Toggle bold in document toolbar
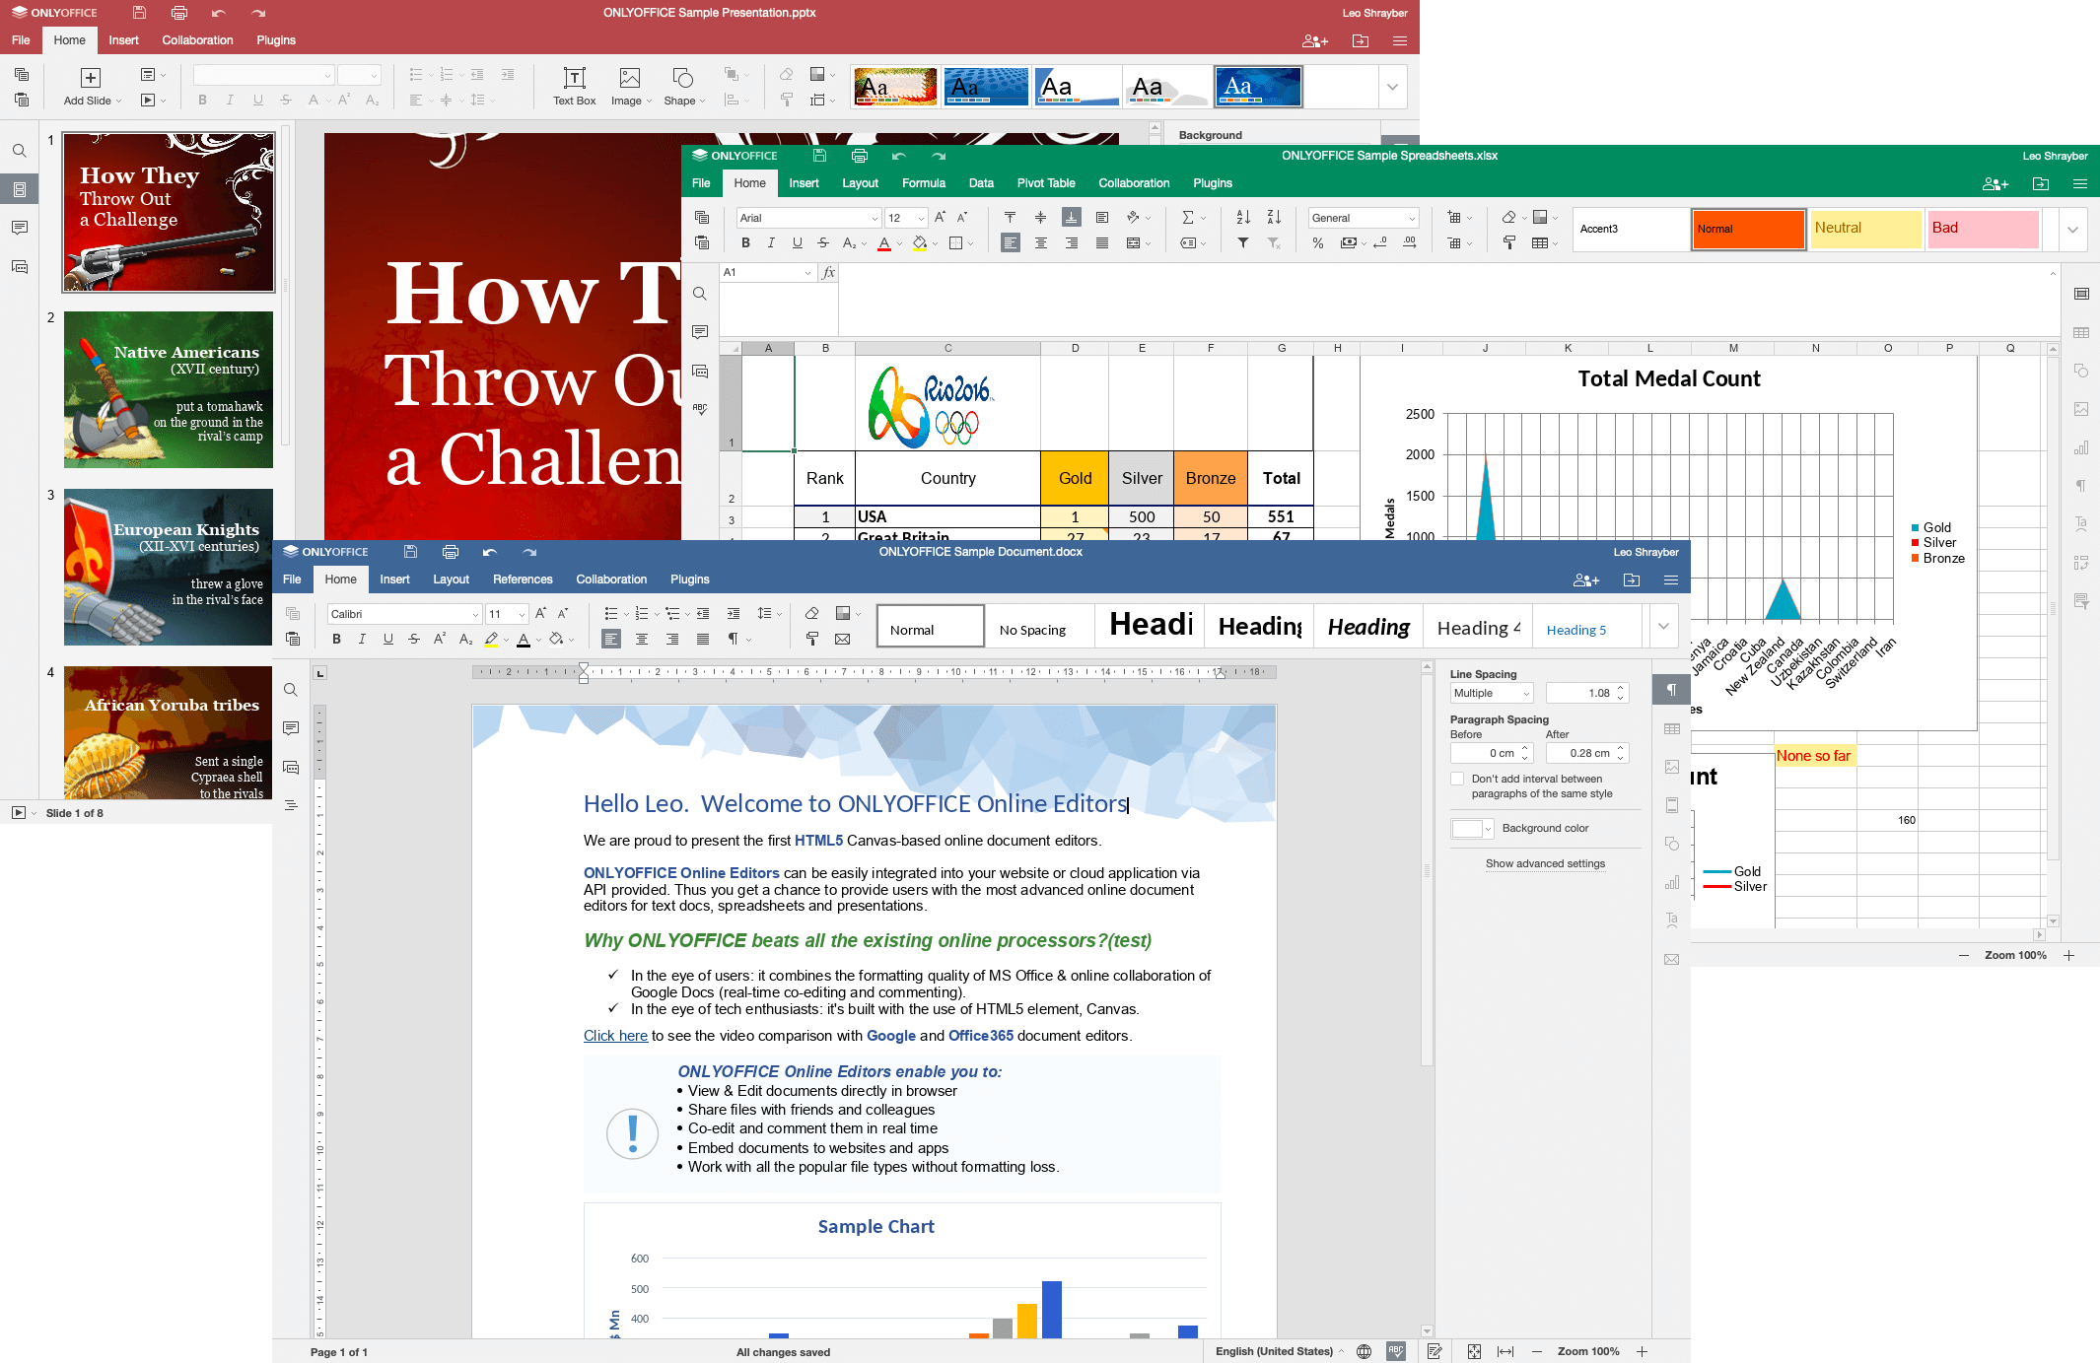 (337, 640)
